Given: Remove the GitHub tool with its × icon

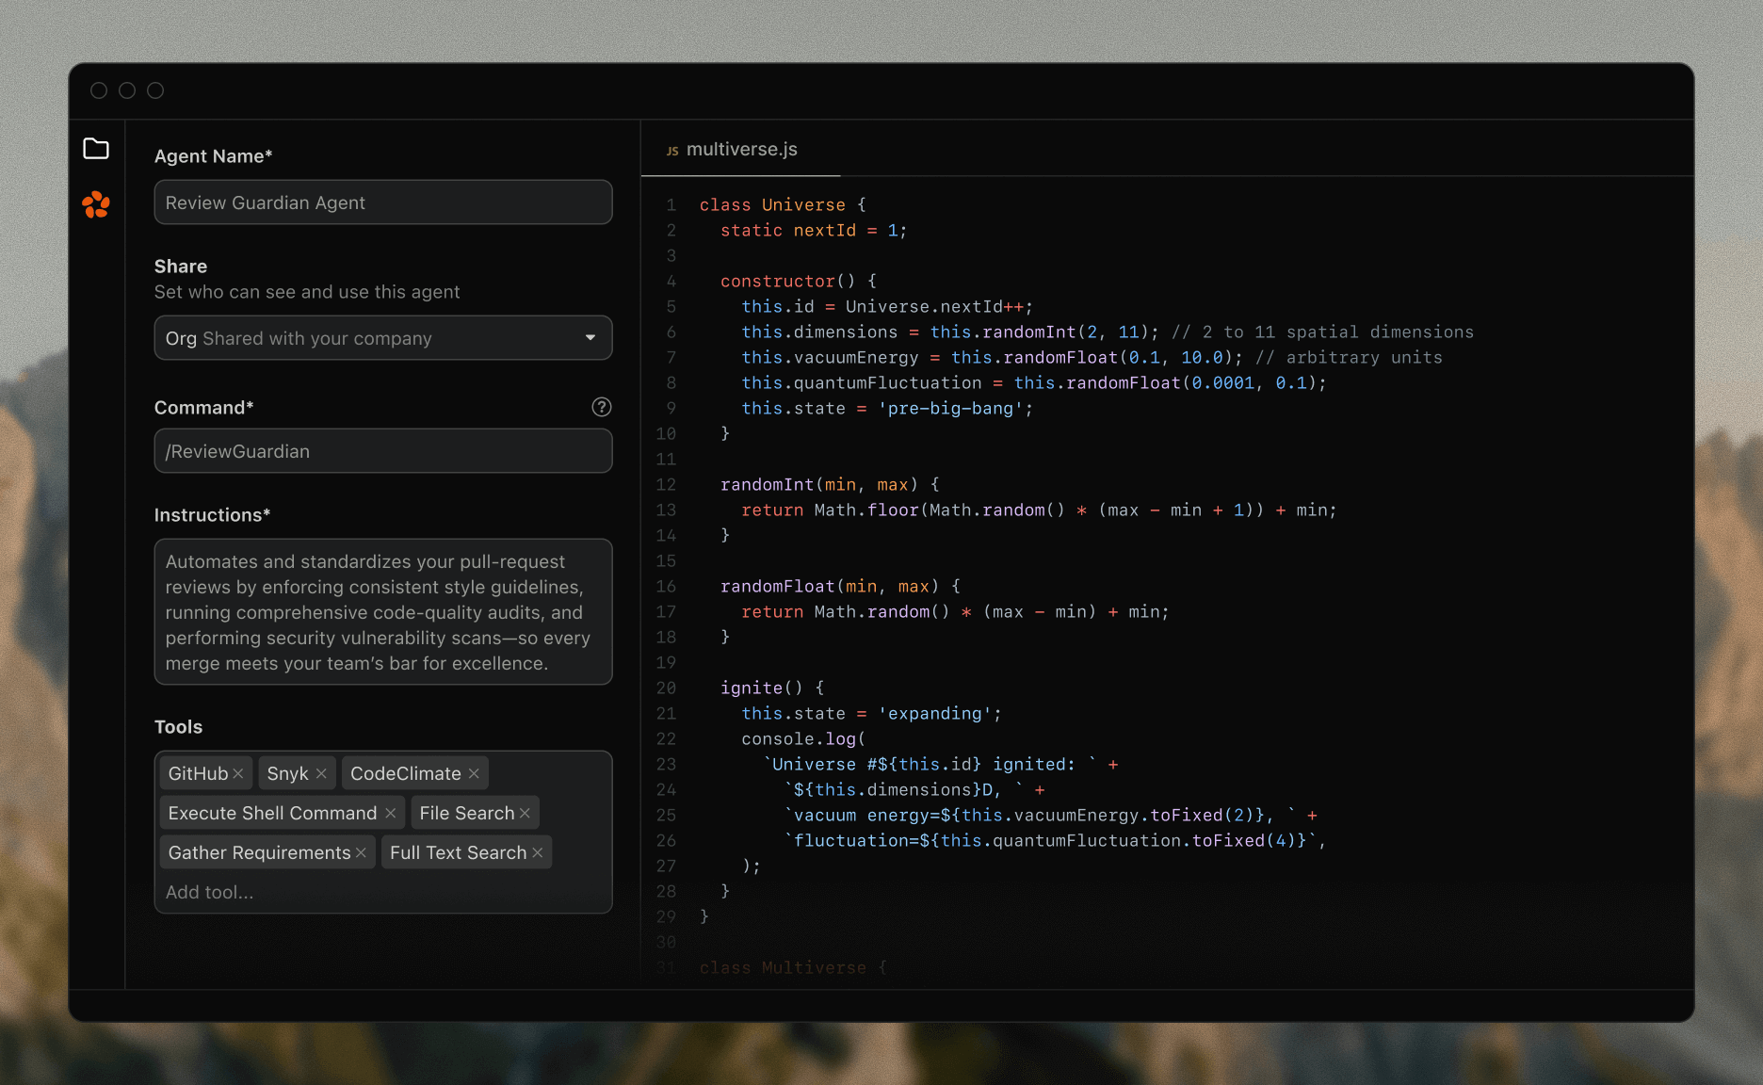Looking at the screenshot, I should point(238,772).
